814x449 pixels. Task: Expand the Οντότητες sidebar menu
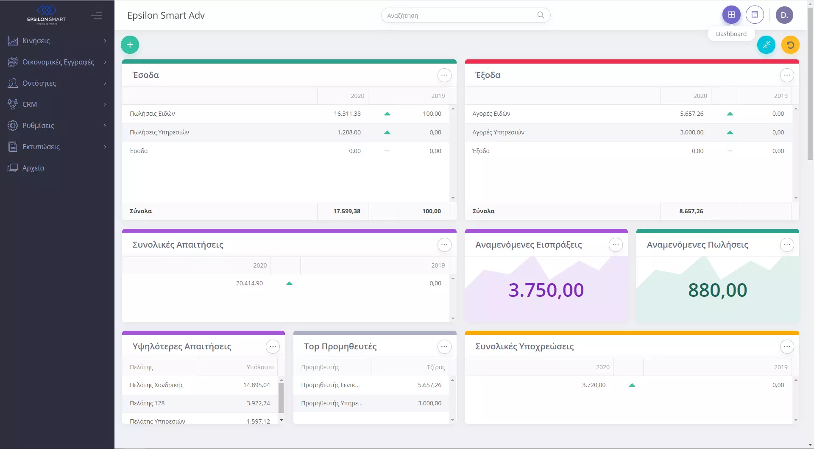[x=57, y=83]
